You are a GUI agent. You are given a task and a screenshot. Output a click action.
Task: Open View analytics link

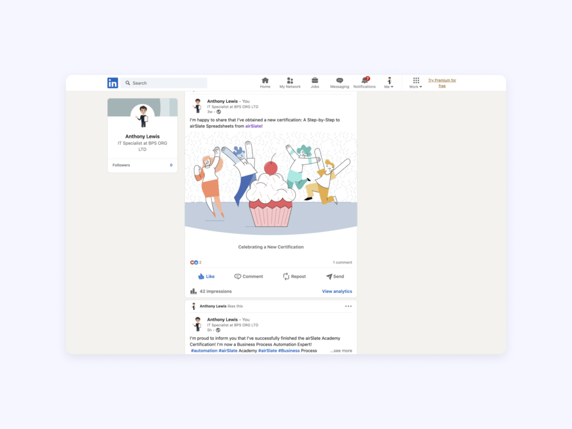tap(337, 292)
